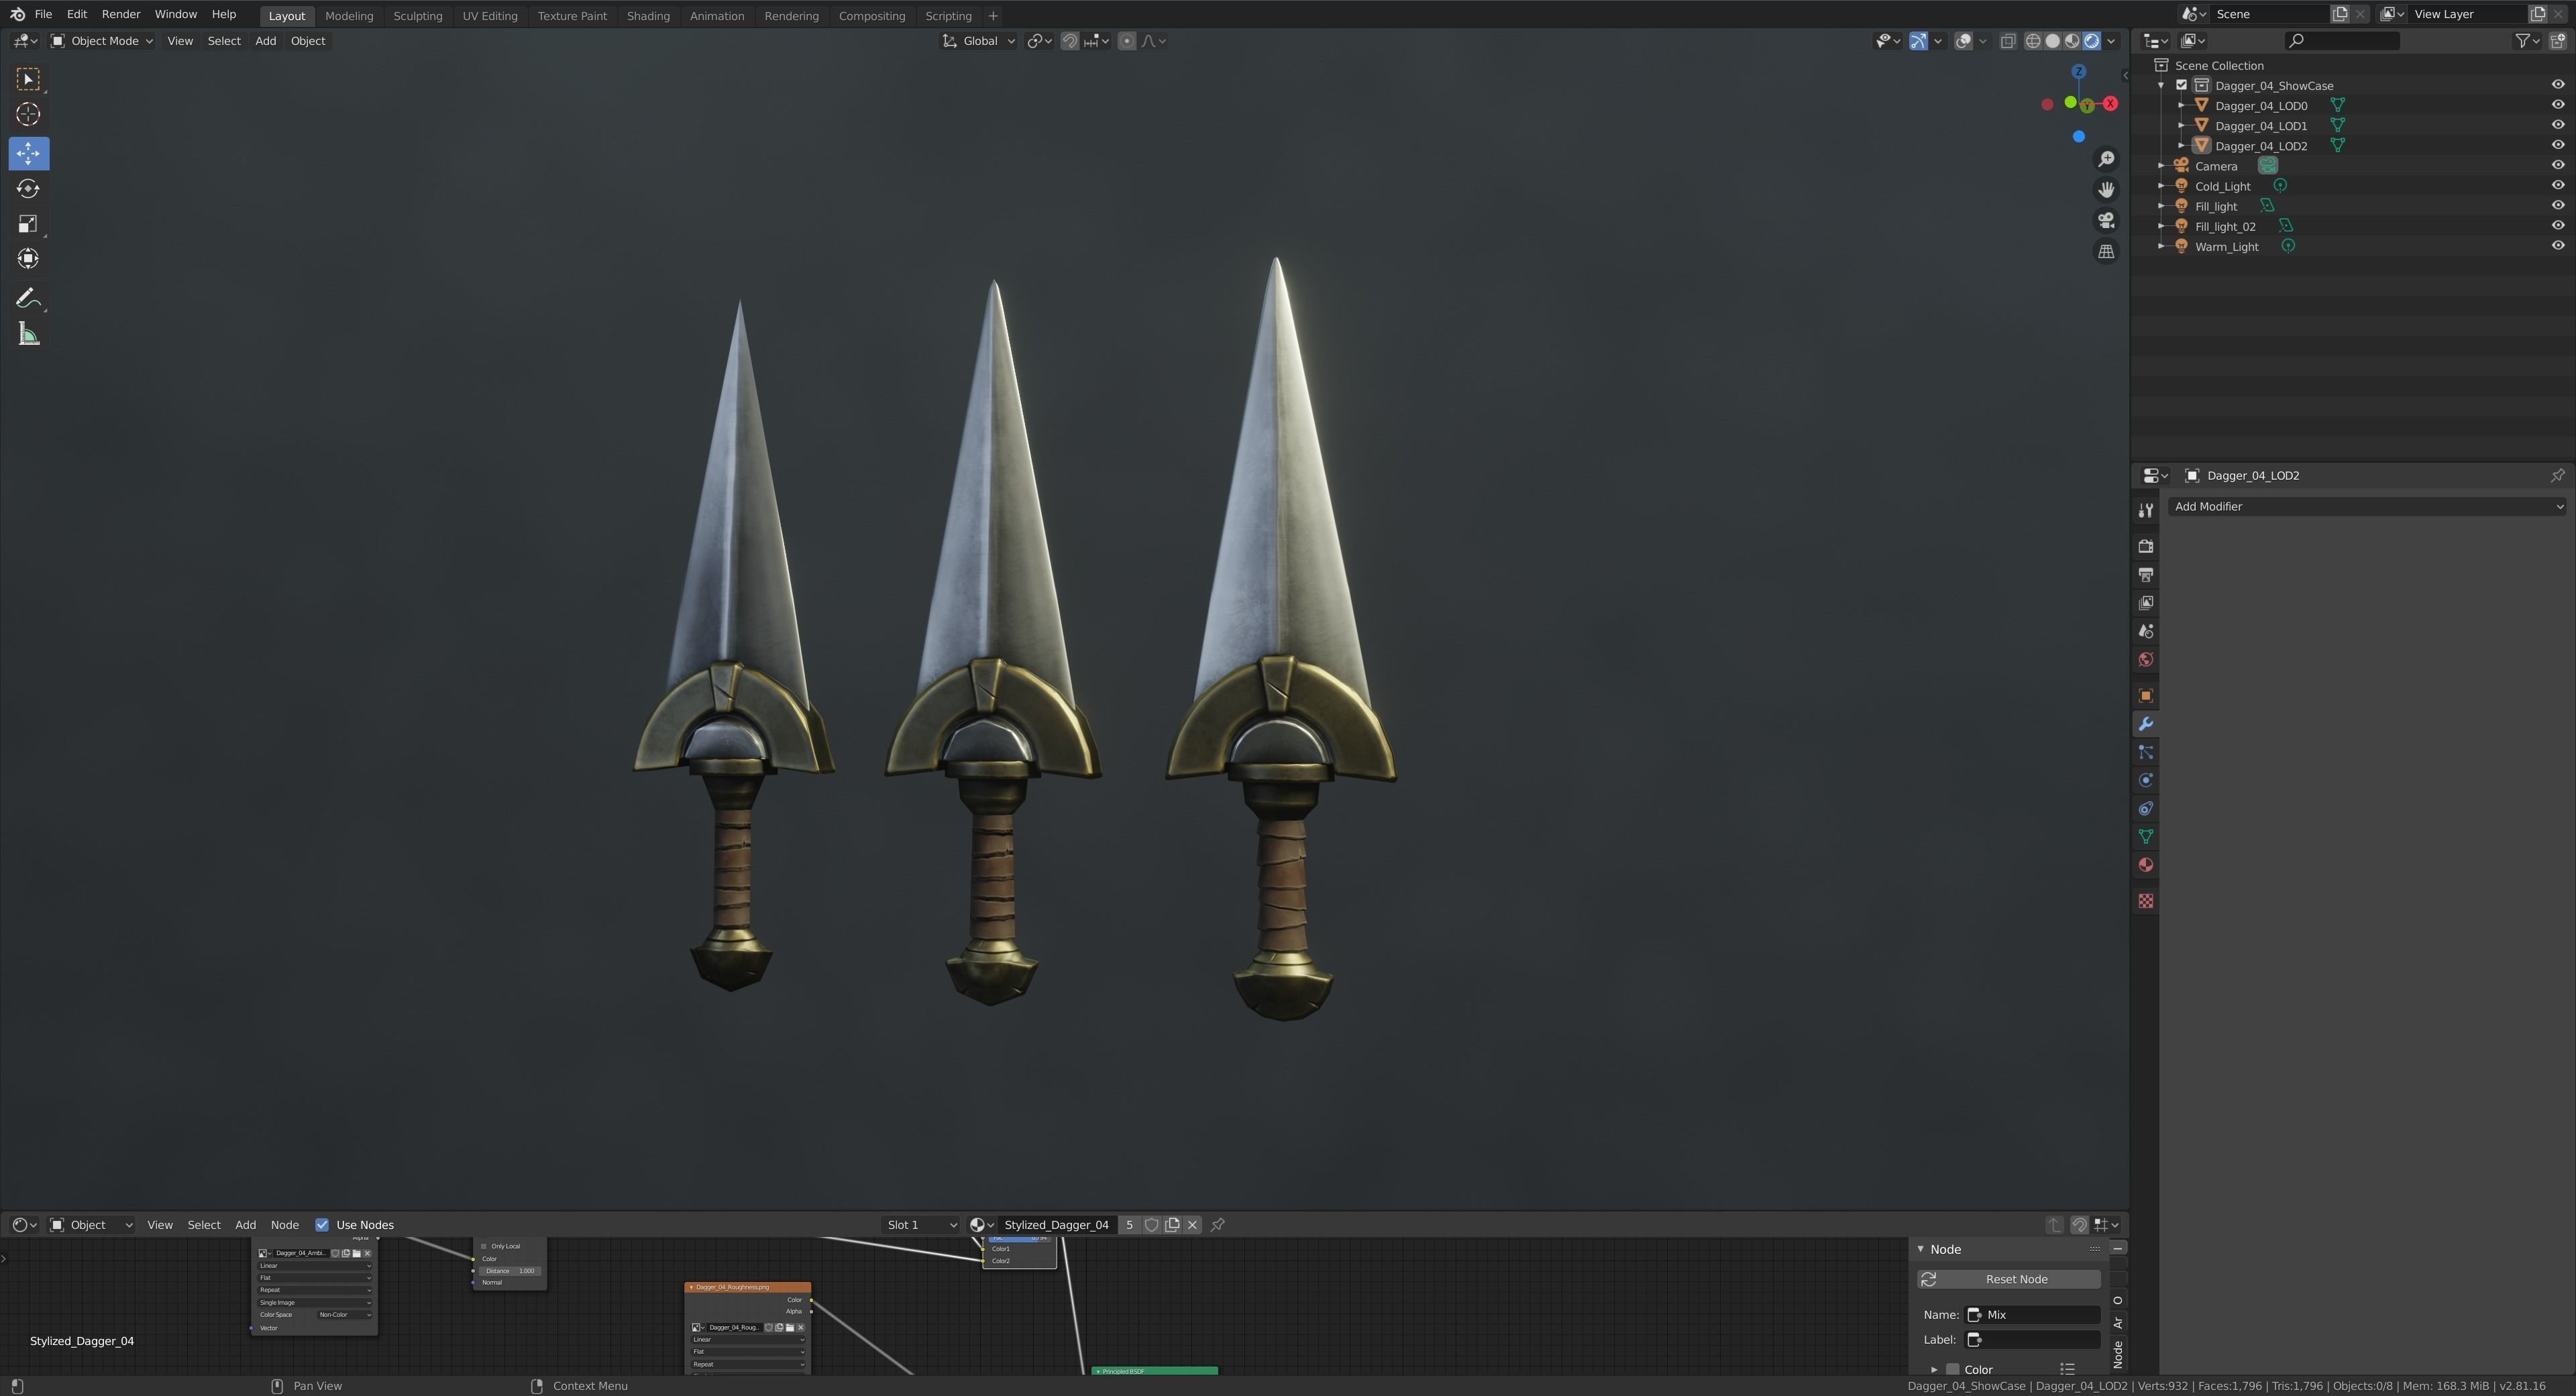Select the Select Box tool
The height and width of the screenshot is (1396, 2576).
pyautogui.click(x=28, y=79)
